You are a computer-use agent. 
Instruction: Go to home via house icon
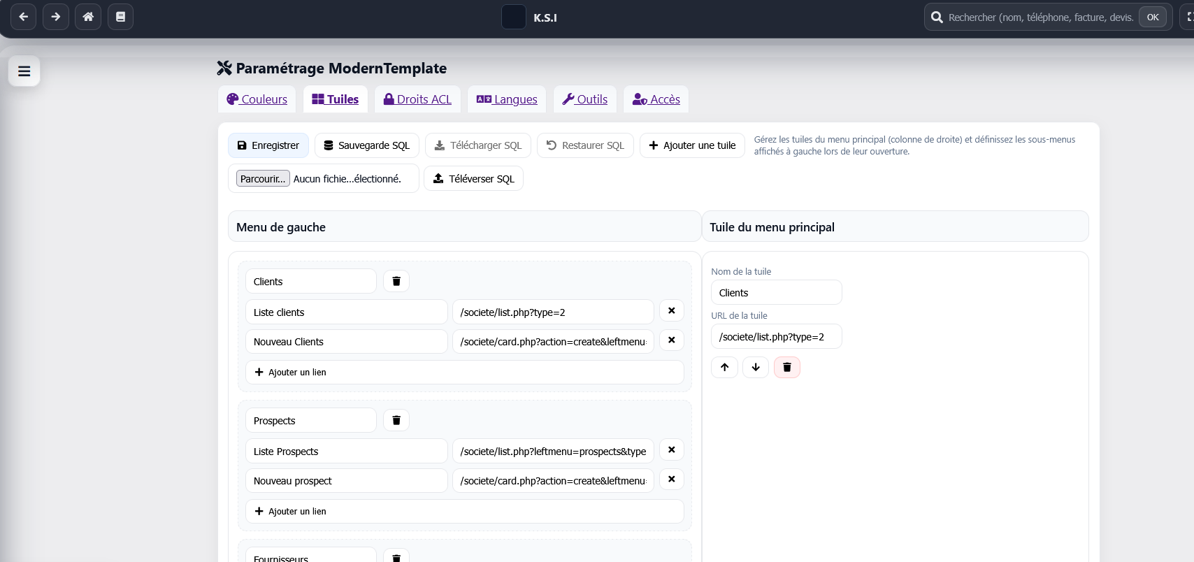point(88,17)
